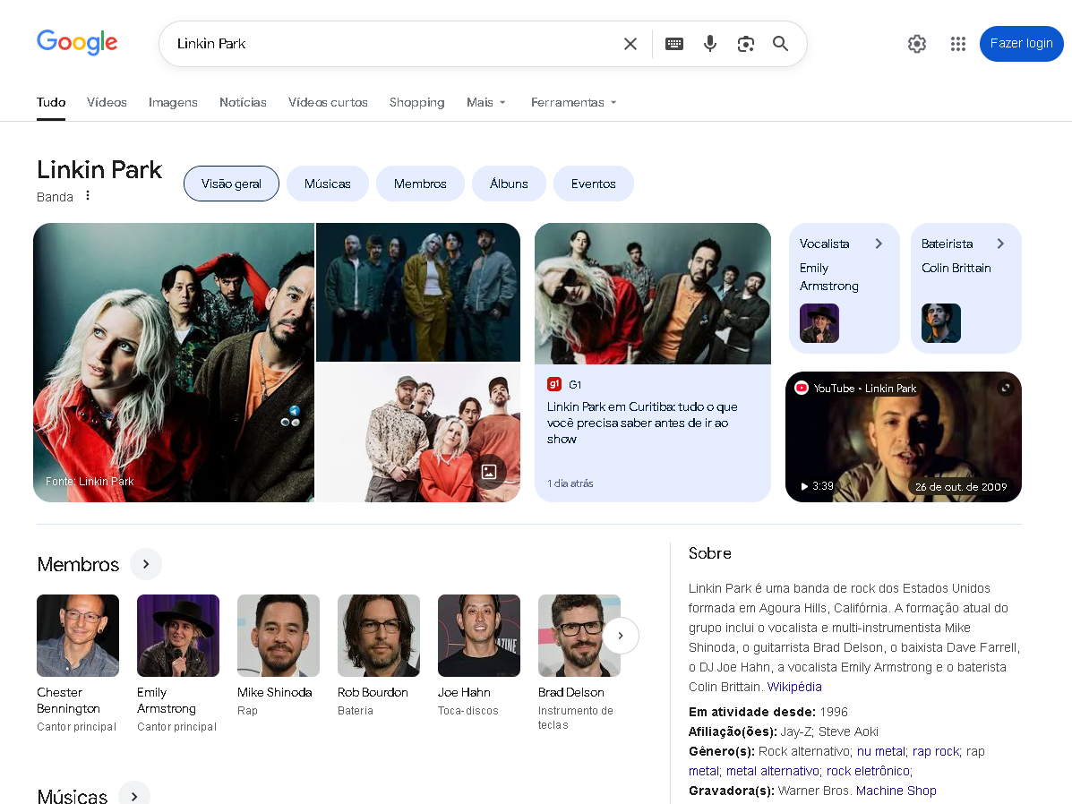Open the on-screen keyboard icon

674,44
